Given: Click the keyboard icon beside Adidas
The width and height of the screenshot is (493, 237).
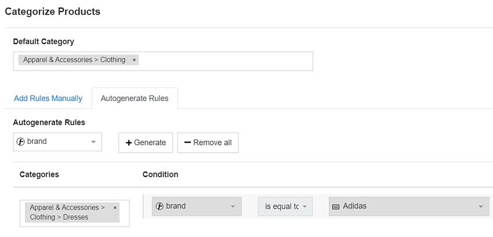Looking at the screenshot, I should click(336, 206).
